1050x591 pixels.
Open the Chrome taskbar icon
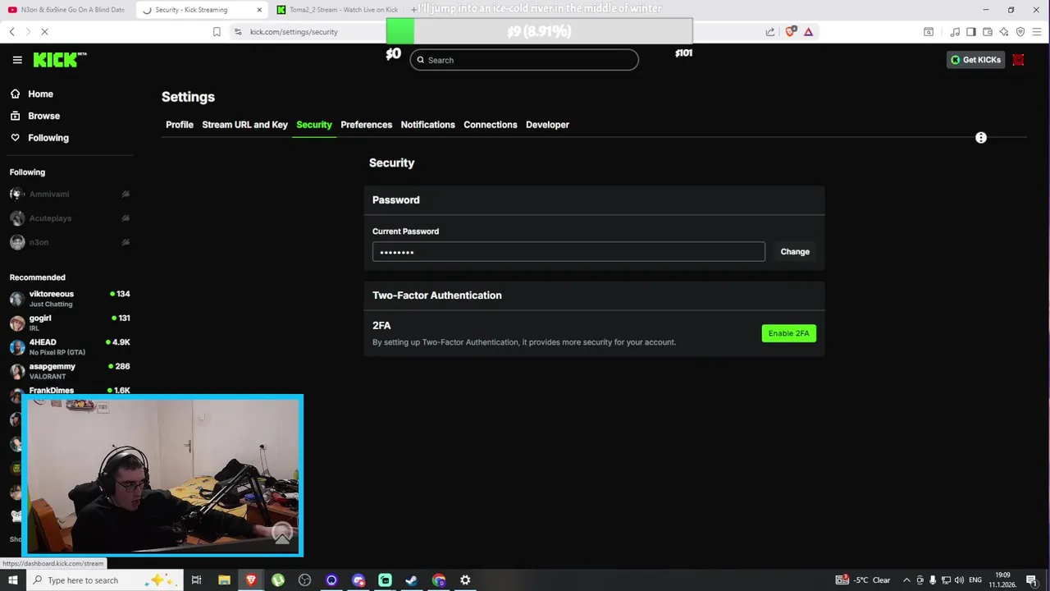click(439, 580)
